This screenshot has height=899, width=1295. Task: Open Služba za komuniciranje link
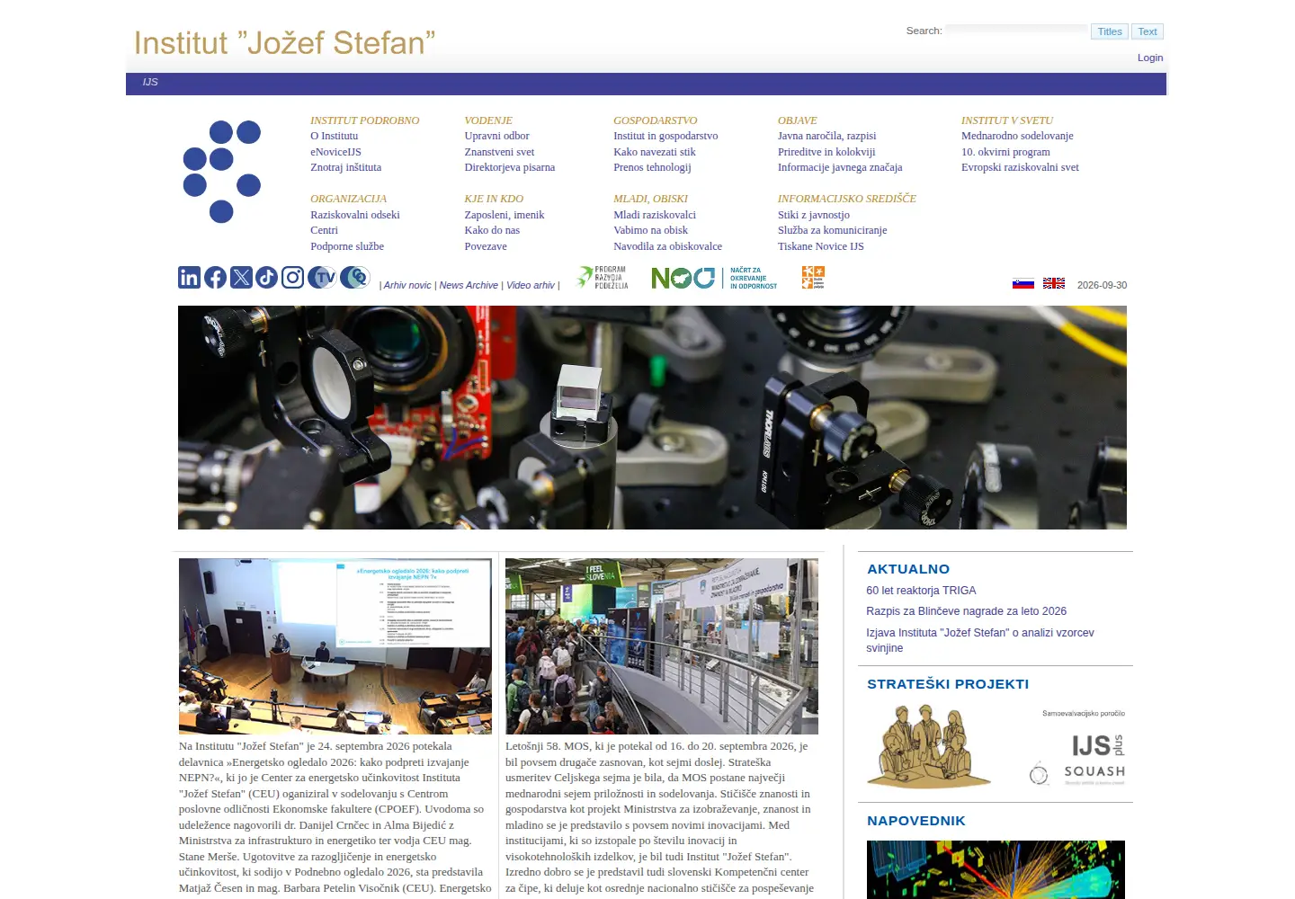pyautogui.click(x=833, y=230)
